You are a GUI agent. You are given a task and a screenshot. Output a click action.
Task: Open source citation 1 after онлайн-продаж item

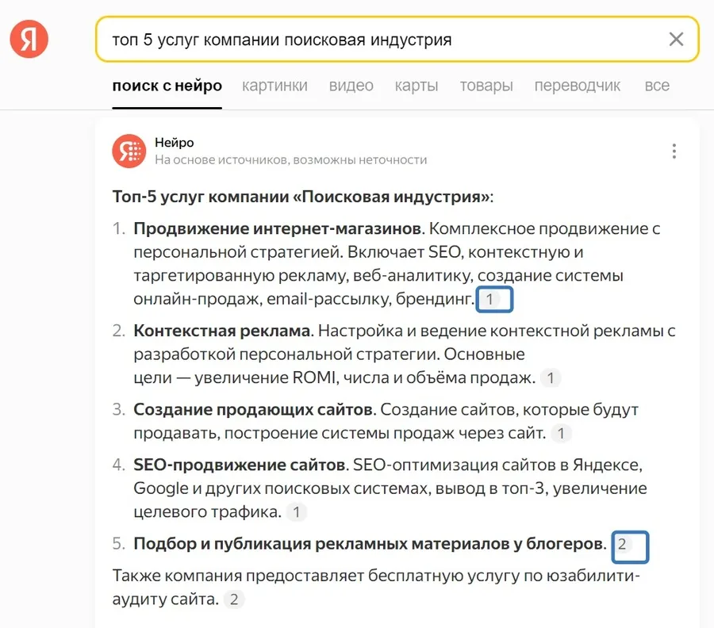click(x=494, y=300)
